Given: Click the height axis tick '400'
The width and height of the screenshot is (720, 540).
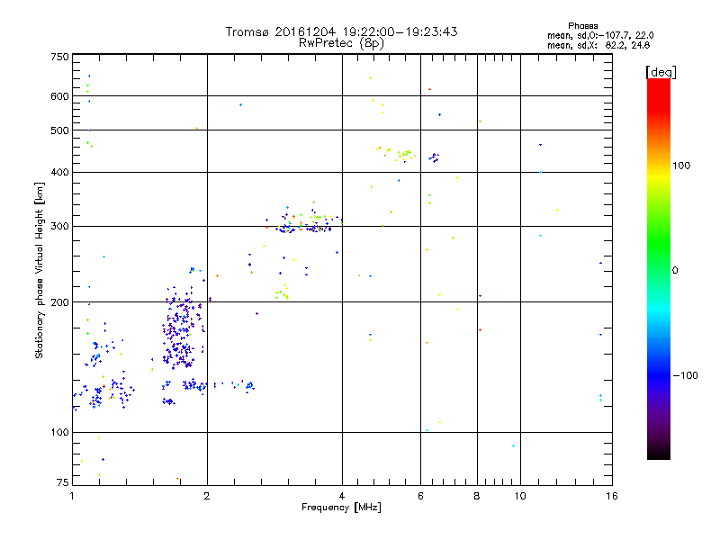Looking at the screenshot, I should [x=59, y=172].
